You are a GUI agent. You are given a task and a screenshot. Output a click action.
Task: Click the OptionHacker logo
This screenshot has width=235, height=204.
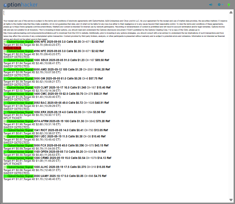(20, 5)
